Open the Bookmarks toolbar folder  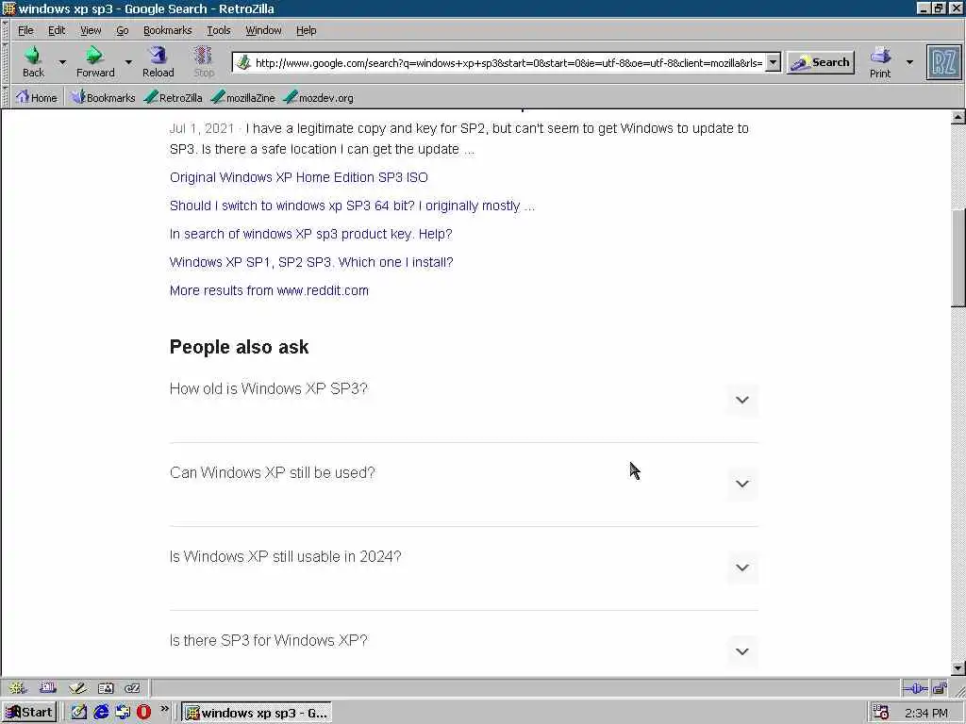pyautogui.click(x=103, y=97)
